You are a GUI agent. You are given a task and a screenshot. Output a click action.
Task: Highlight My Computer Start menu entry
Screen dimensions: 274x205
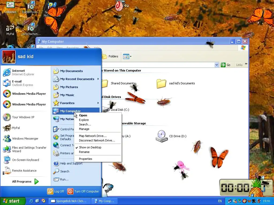76,111
